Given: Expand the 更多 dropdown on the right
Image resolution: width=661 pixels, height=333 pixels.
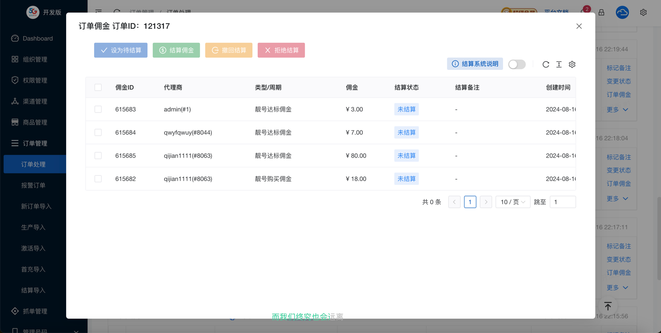Looking at the screenshot, I should [617, 109].
